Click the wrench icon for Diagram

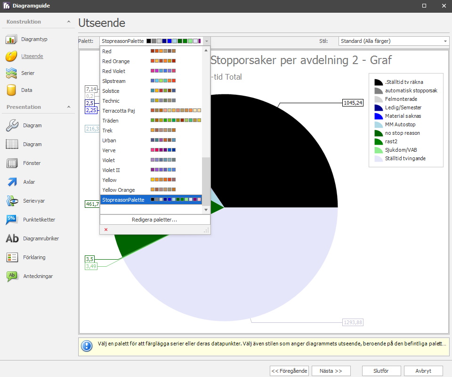[x=12, y=125]
